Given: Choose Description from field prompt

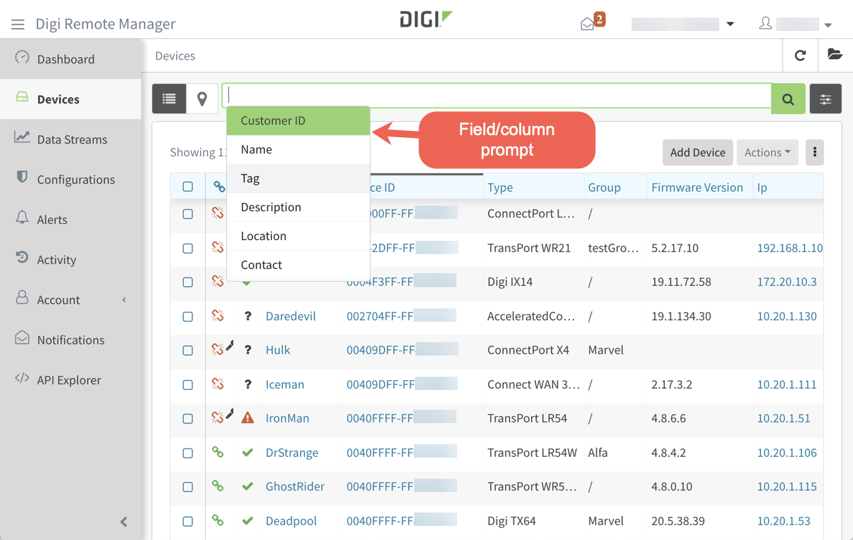Looking at the screenshot, I should (299, 207).
